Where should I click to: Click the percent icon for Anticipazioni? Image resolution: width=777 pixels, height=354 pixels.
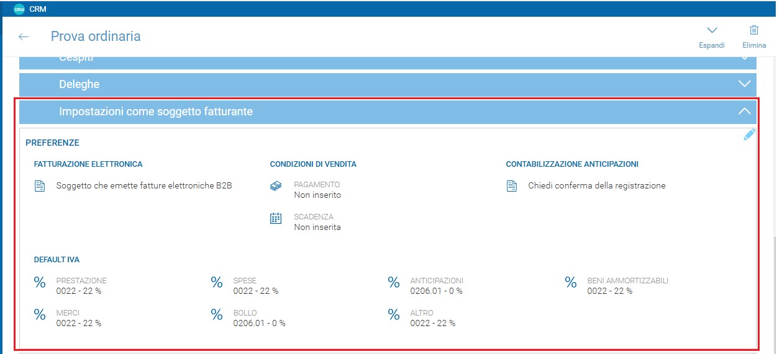point(394,283)
